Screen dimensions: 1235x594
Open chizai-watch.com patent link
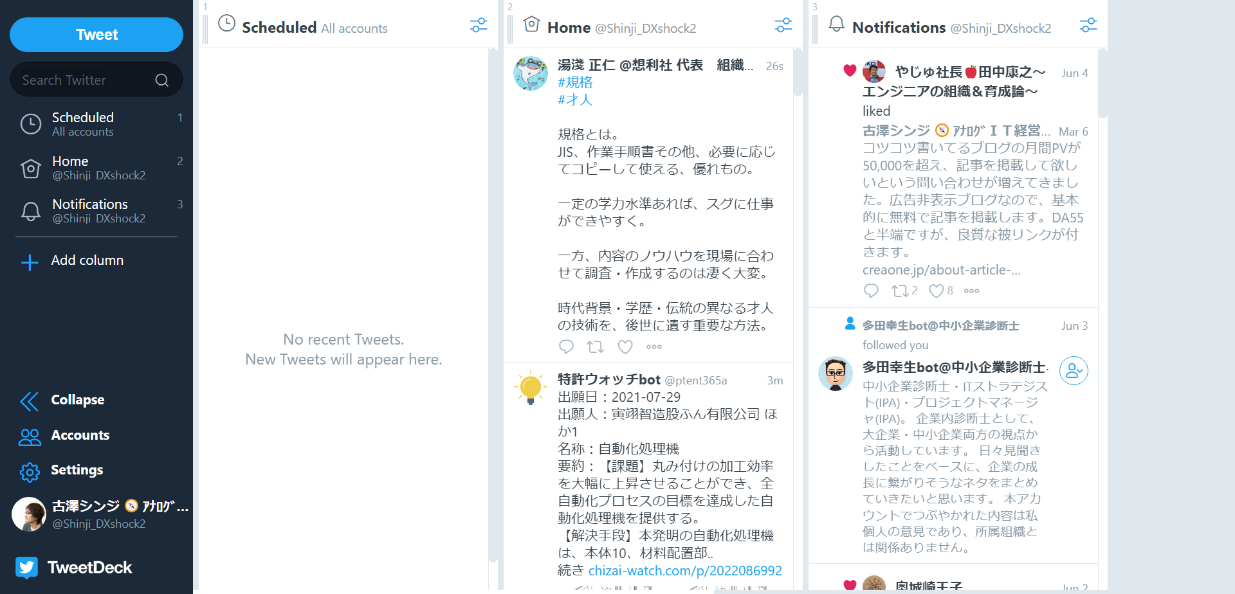click(685, 571)
